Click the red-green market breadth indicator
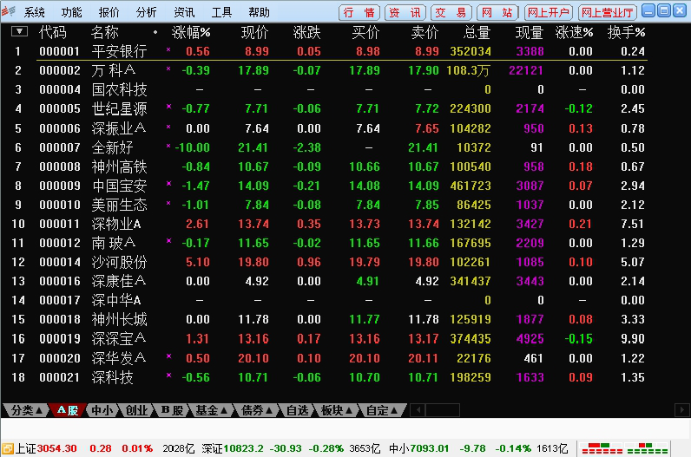This screenshot has height=457, width=691. [624, 448]
